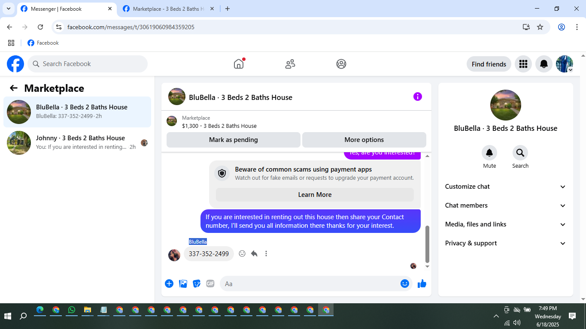Open the account profile picture menu
Viewport: 586px width, 329px height.
(565, 64)
